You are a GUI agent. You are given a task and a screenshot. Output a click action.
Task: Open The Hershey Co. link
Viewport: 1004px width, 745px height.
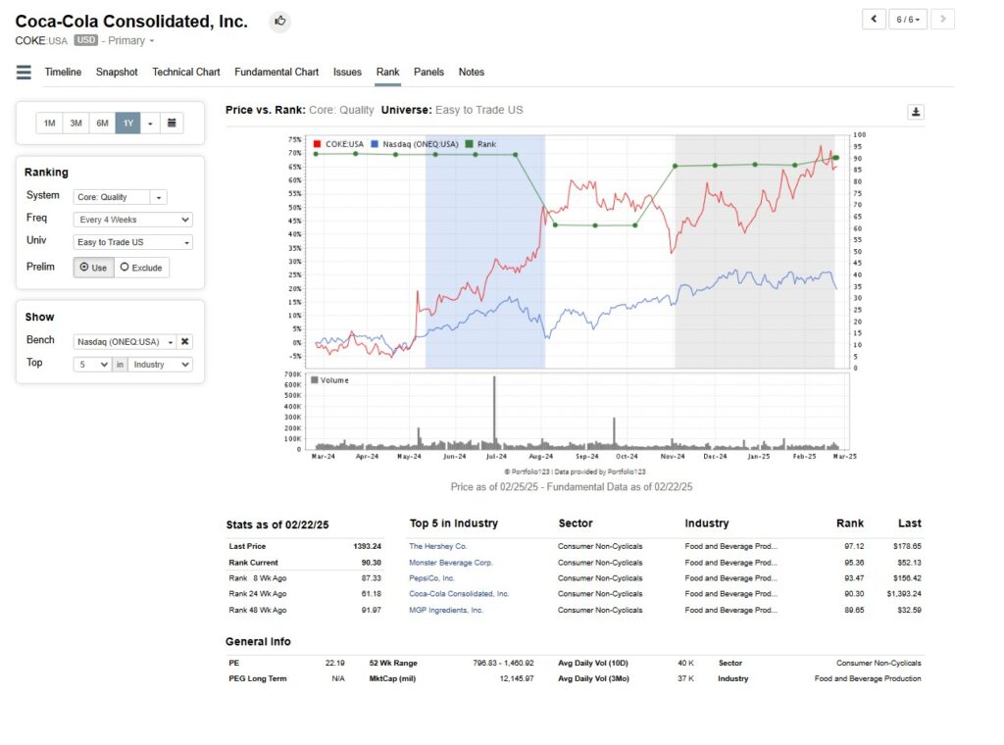click(438, 546)
